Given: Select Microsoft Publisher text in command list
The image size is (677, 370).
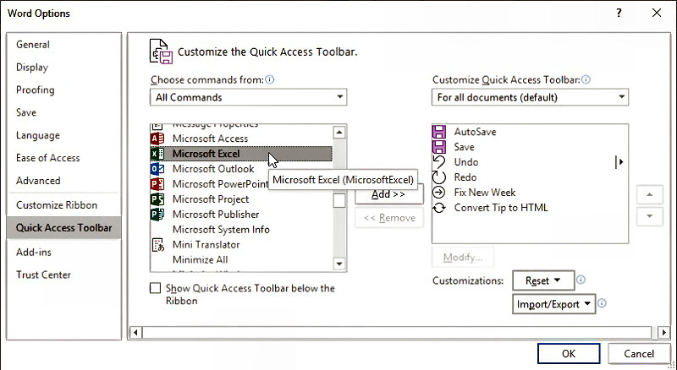Looking at the screenshot, I should pyautogui.click(x=216, y=215).
